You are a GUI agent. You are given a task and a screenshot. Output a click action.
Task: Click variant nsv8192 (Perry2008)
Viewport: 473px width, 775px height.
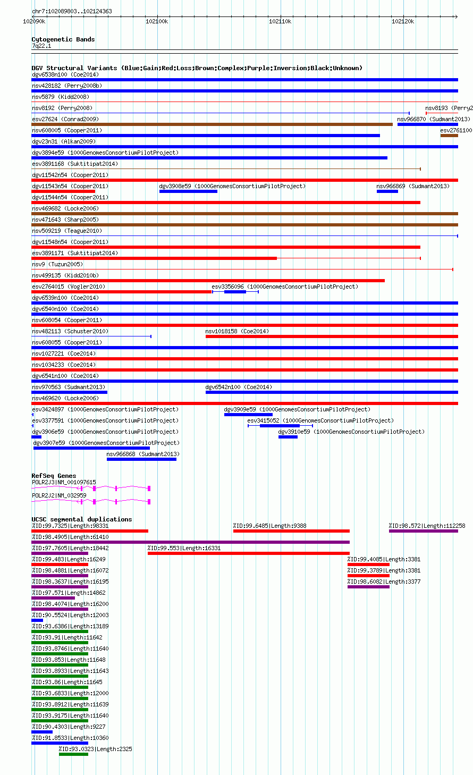(221, 113)
